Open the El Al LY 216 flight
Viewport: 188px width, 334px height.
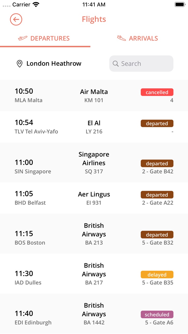point(94,127)
